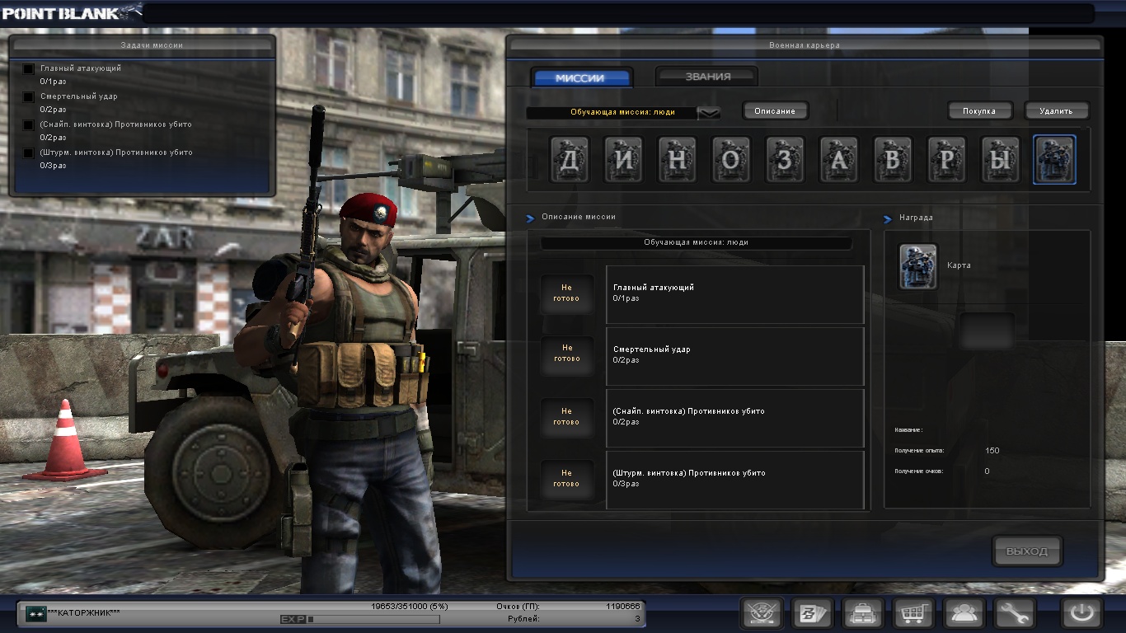Click the Удалить button
The image size is (1126, 633).
(x=1056, y=110)
